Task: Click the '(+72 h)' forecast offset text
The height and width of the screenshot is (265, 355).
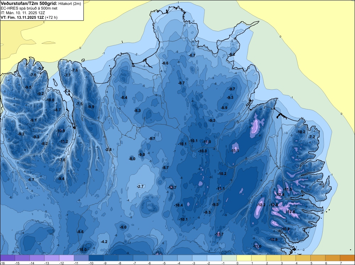Action: coord(51,17)
